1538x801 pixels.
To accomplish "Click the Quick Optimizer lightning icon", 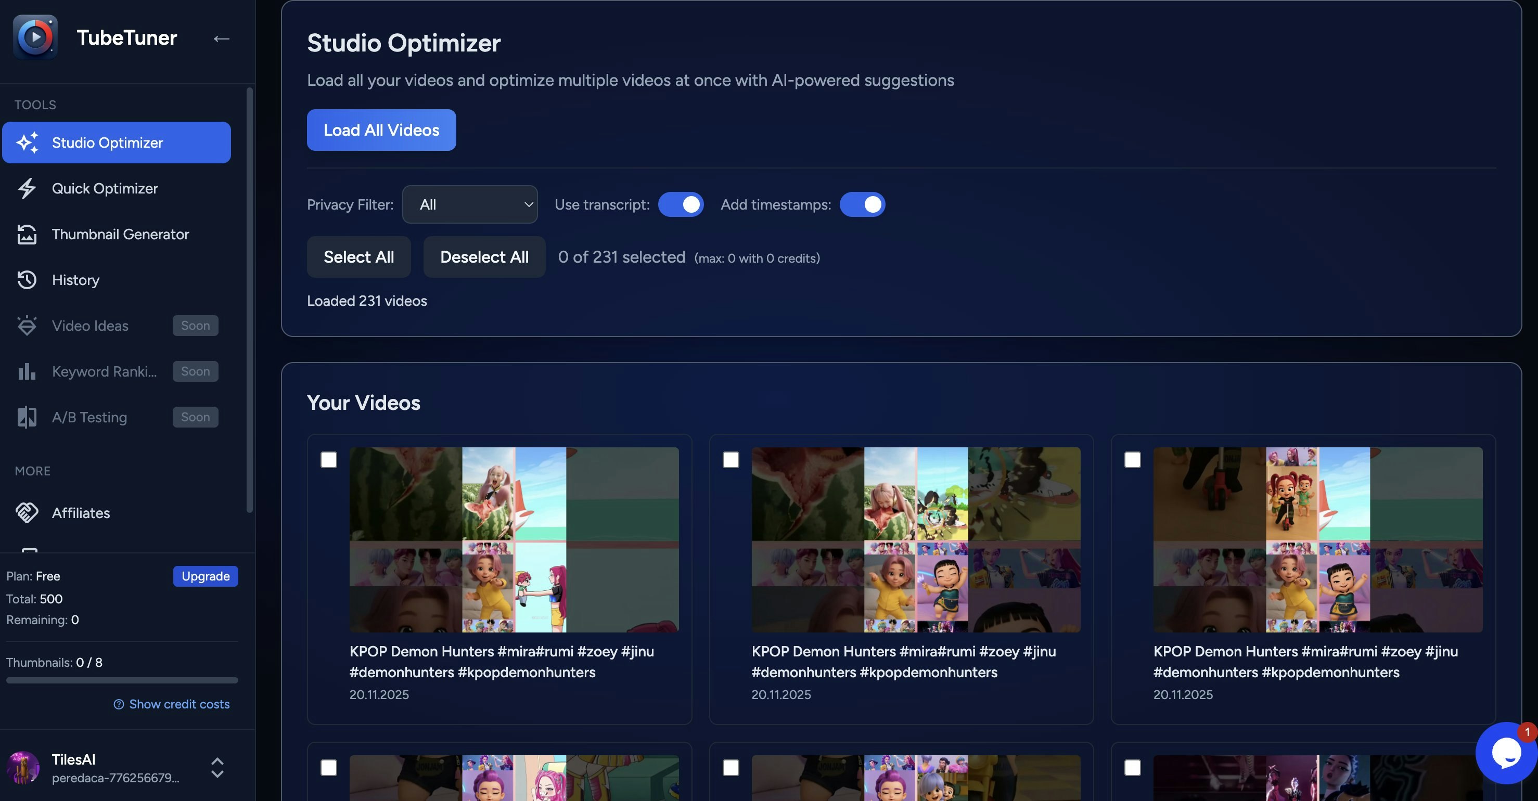I will (x=27, y=189).
